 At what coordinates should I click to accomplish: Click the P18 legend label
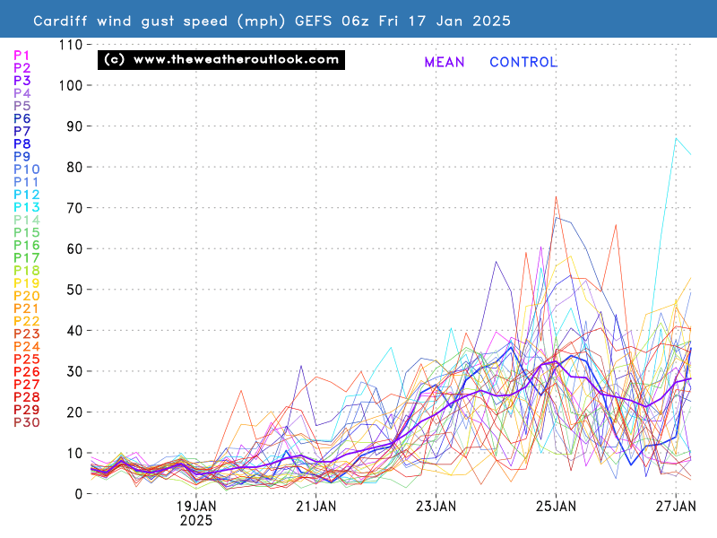[x=27, y=271]
